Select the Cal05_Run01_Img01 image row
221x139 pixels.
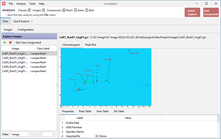tap(29, 71)
